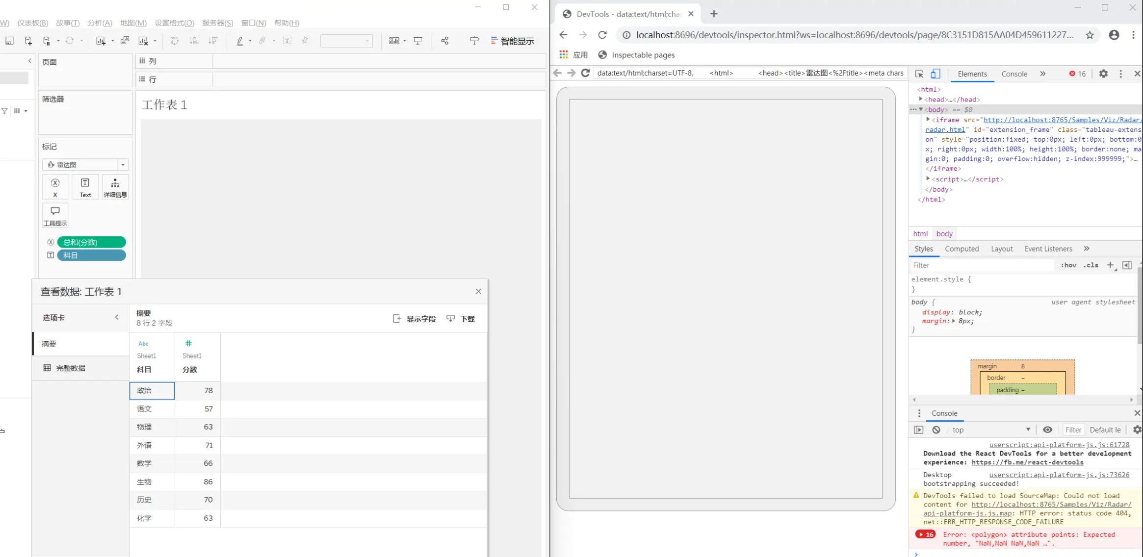Select the 摘要 tab in view data
The height and width of the screenshot is (557, 1143).
coord(81,344)
